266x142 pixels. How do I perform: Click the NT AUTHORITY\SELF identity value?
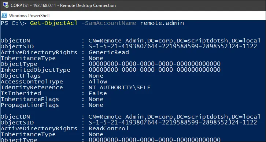coord(119,87)
